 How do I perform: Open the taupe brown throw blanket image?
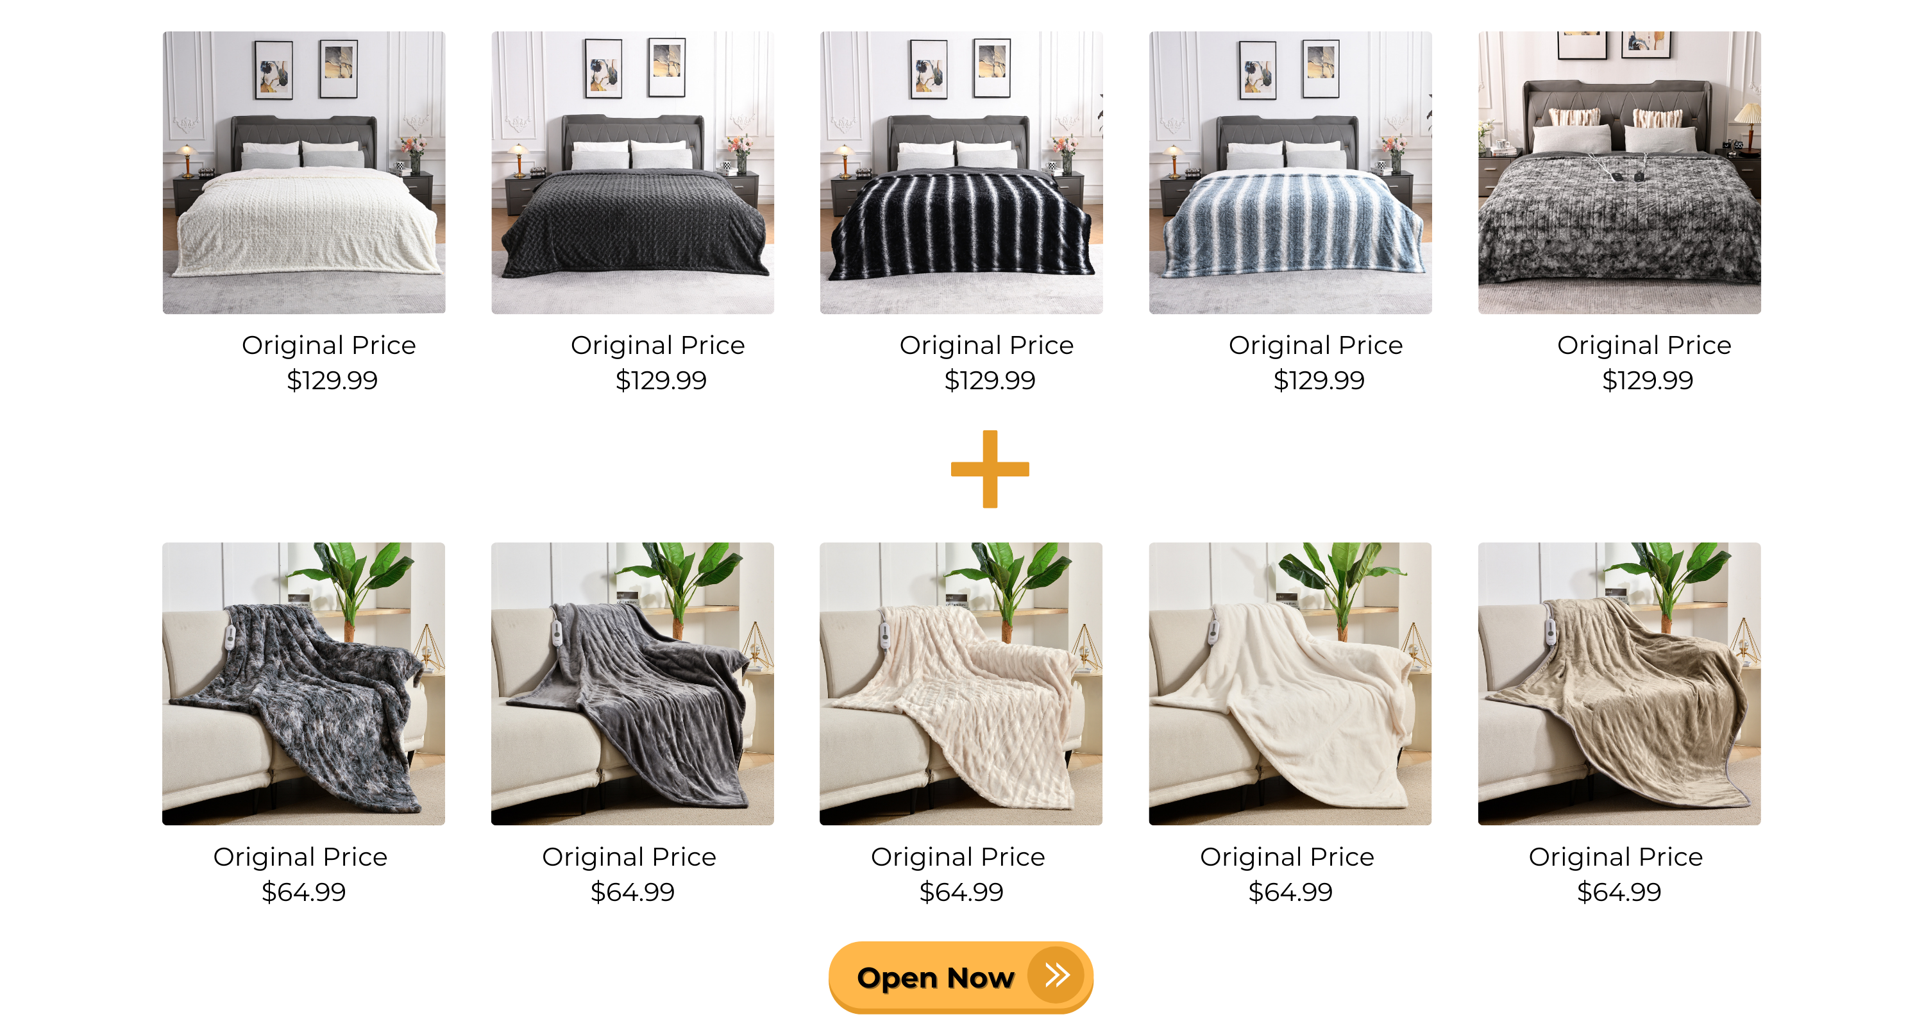tap(1619, 684)
